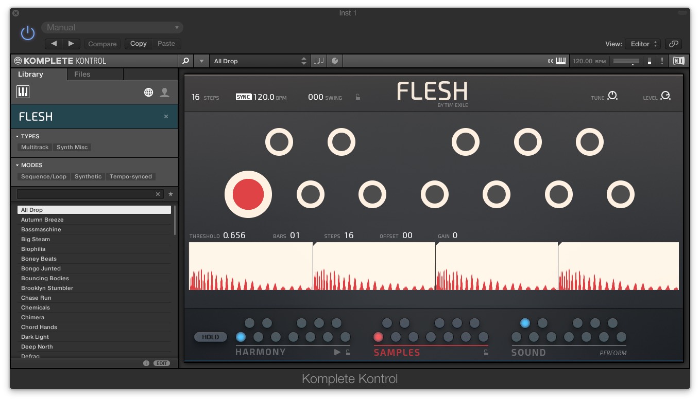Toggle favorites star filter
This screenshot has width=700, height=401.
pos(170,194)
